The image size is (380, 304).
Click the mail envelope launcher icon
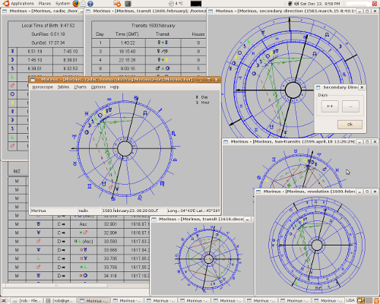pyautogui.click(x=83, y=3)
